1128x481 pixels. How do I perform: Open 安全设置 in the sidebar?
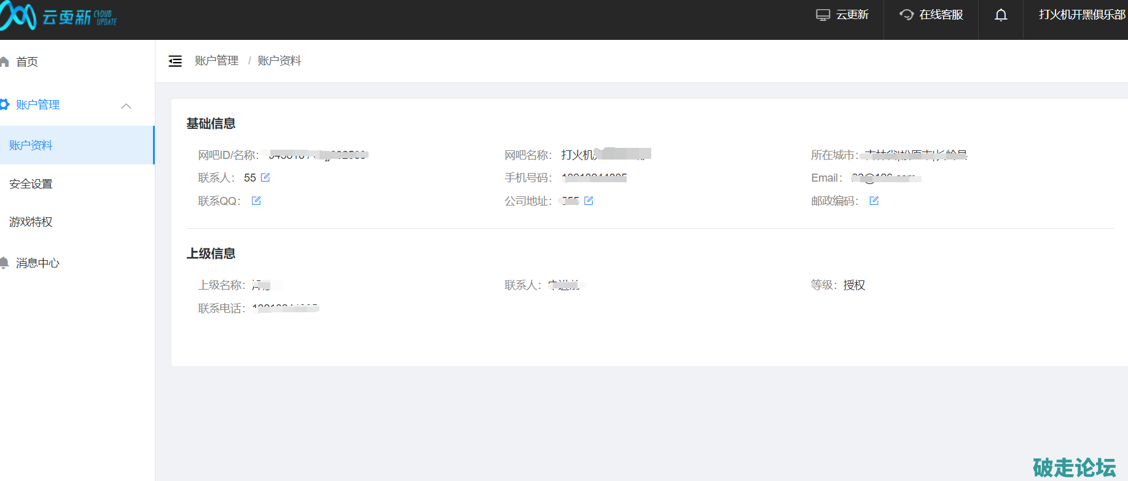[31, 184]
